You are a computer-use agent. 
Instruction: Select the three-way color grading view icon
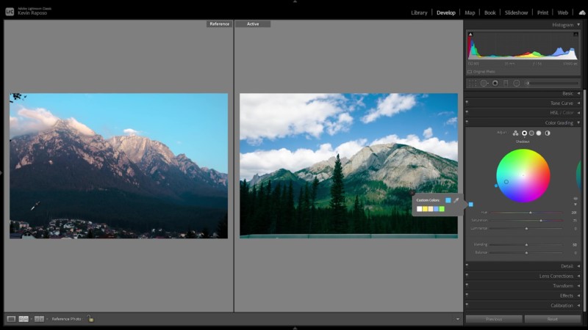(516, 133)
